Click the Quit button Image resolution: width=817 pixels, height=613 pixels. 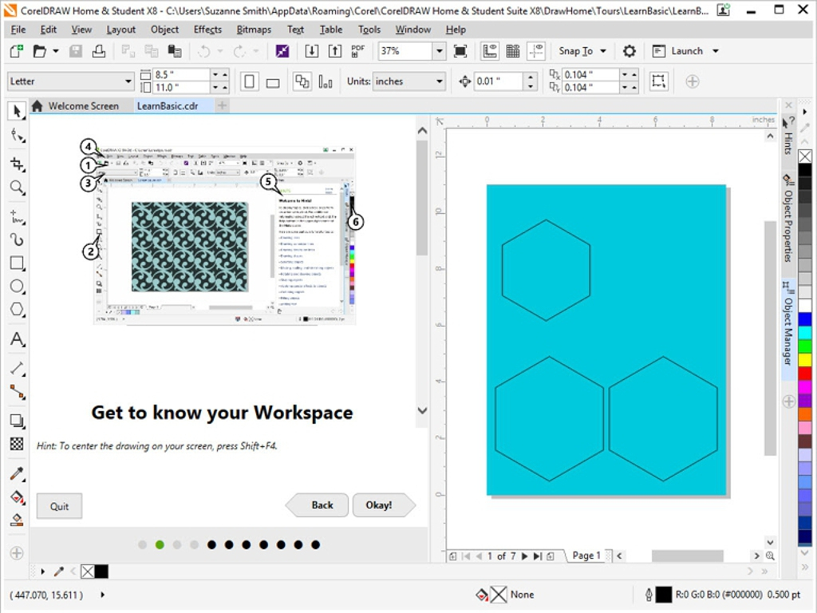(x=59, y=505)
